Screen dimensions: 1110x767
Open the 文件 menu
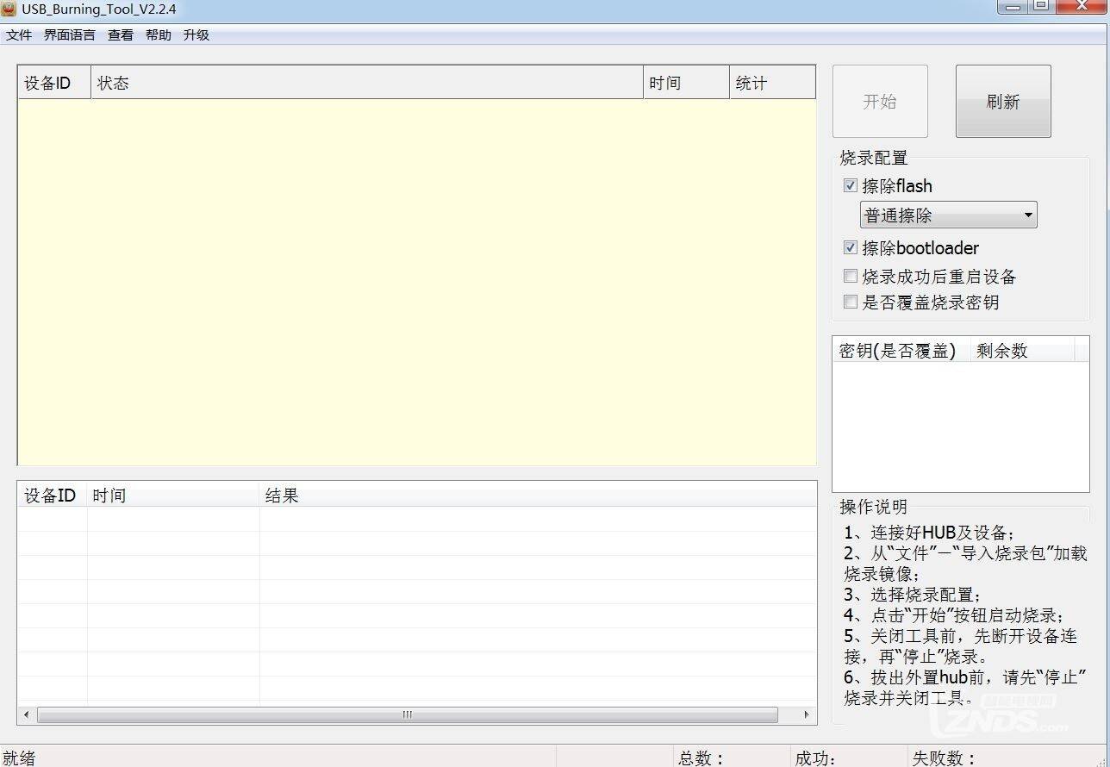coord(19,35)
